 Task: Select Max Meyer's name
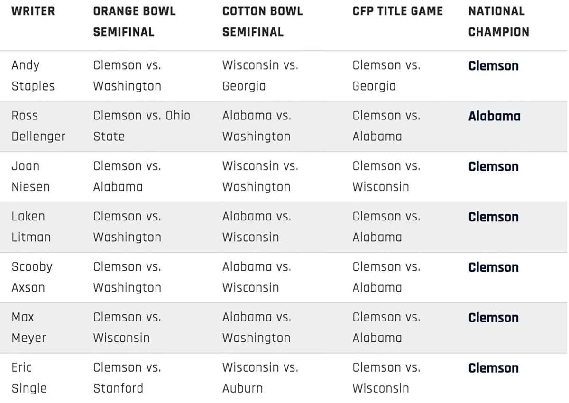click(28, 327)
